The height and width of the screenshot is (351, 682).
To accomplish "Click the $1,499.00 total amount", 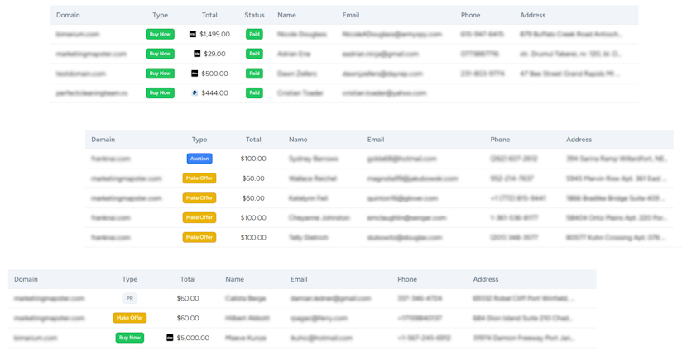I will pos(214,35).
